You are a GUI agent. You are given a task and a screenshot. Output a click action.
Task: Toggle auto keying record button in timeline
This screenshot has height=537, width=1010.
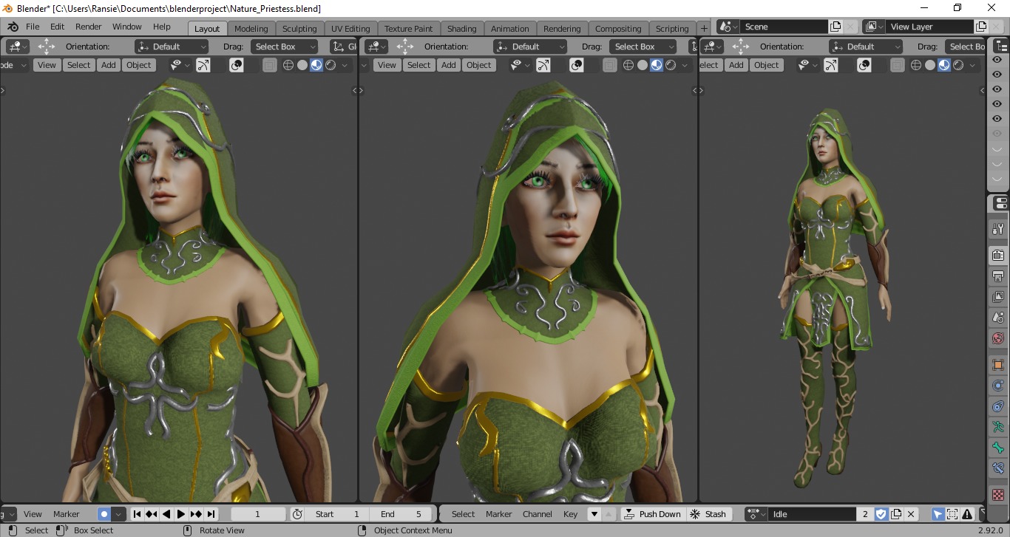[x=104, y=514]
